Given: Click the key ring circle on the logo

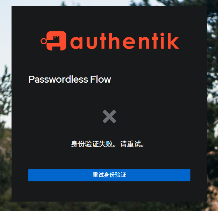Looking at the screenshot, I should coord(44,41).
